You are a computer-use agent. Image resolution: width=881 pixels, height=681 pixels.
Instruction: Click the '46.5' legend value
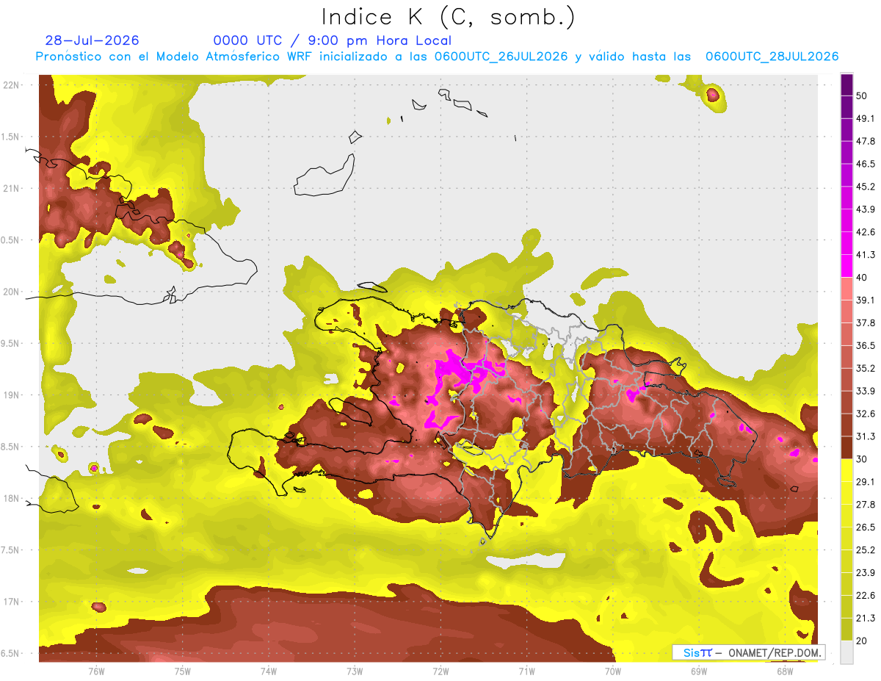point(866,164)
